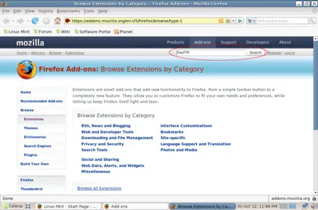Open Plugins in the sidebar
The width and height of the screenshot is (318, 210).
pos(31,155)
